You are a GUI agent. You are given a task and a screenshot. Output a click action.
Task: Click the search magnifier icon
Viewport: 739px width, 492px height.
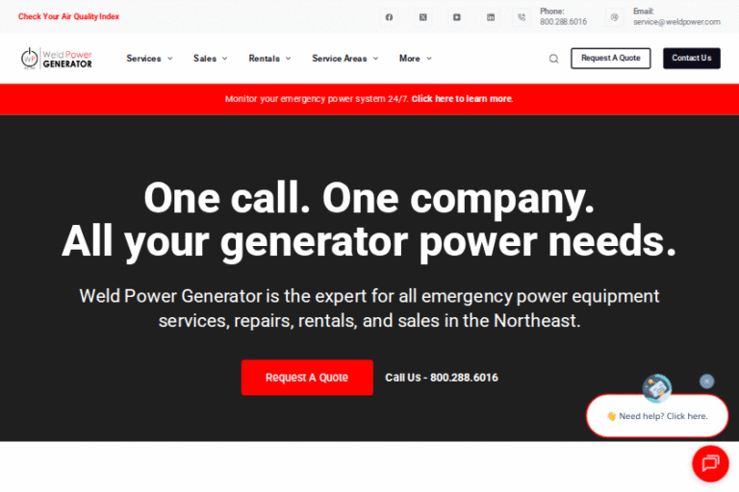point(553,59)
